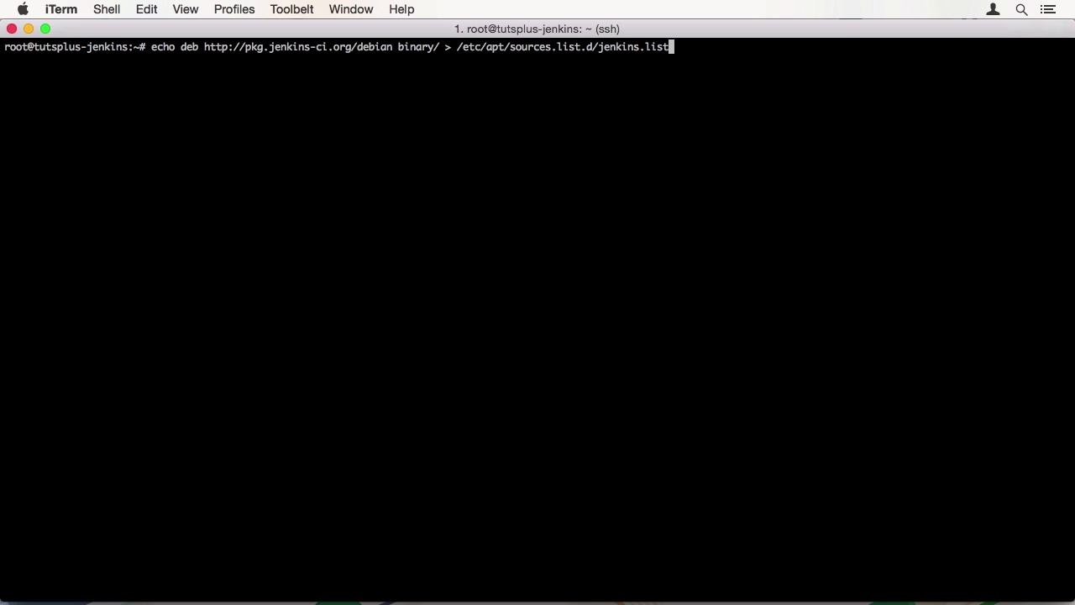Open Spotlight search magnifier icon
The height and width of the screenshot is (605, 1075).
(x=1021, y=9)
